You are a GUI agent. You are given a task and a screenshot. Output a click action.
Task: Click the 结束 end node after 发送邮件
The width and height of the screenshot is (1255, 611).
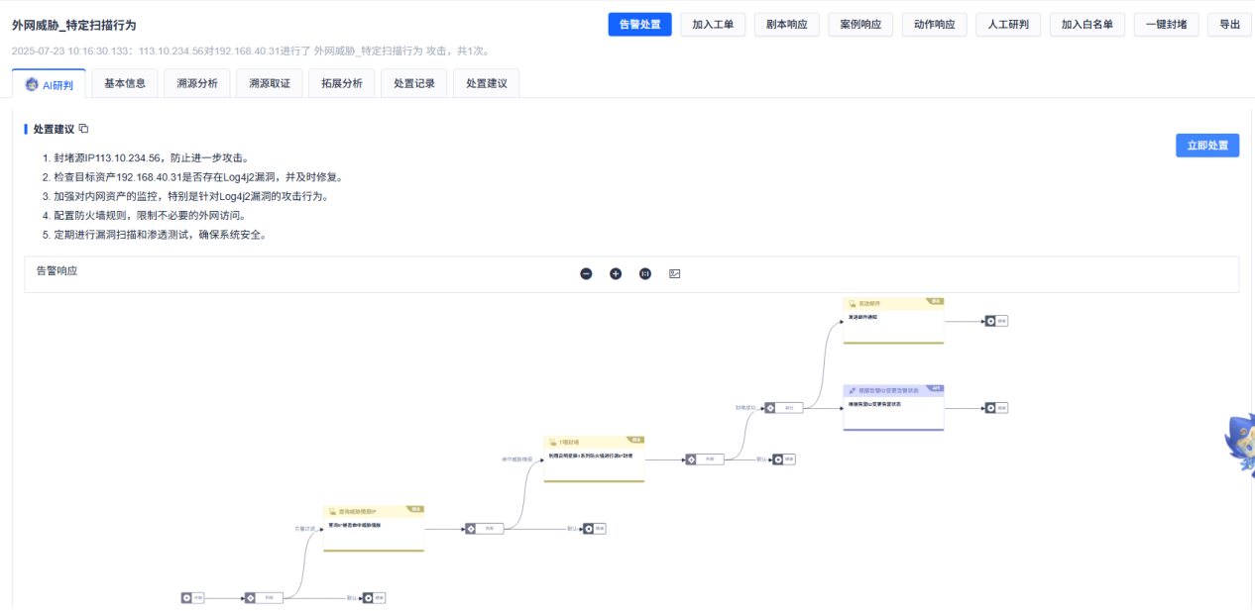(x=998, y=321)
